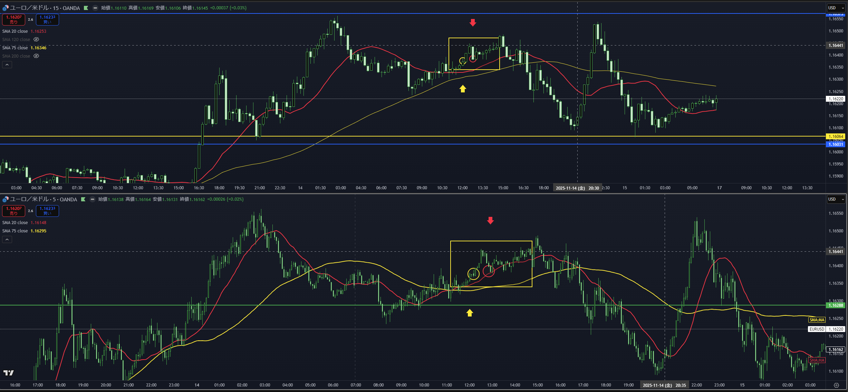Click the EUR/USD flag icon on the top chart

(5, 8)
